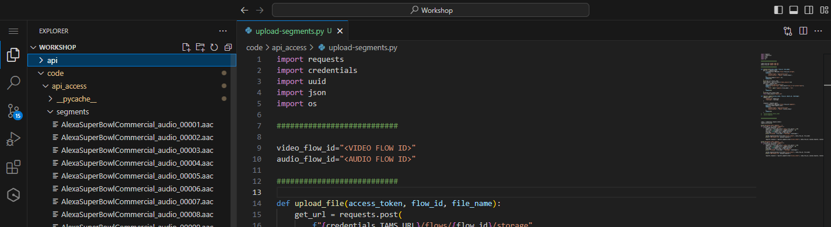Open the hexagon extension icon in activity bar
Viewport: 831px width, 227px height.
(13, 195)
